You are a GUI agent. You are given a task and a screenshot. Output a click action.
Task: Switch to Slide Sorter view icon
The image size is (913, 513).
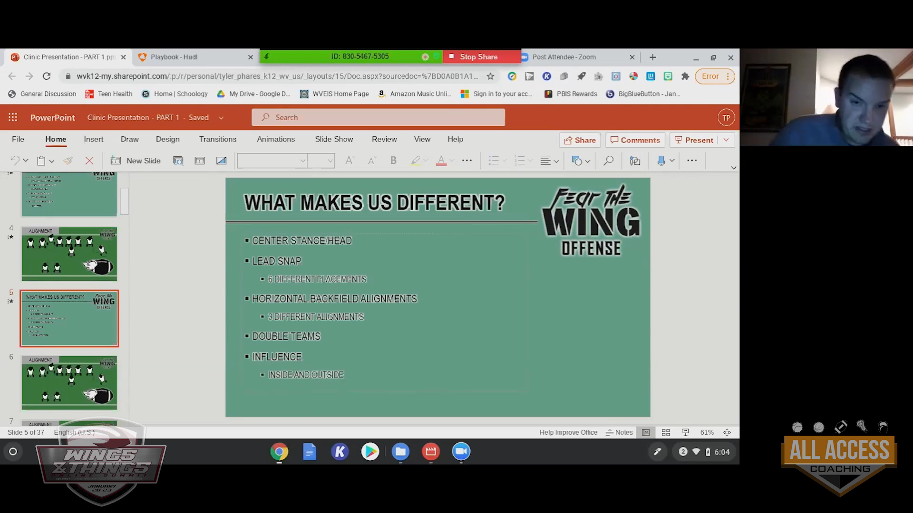click(666, 432)
